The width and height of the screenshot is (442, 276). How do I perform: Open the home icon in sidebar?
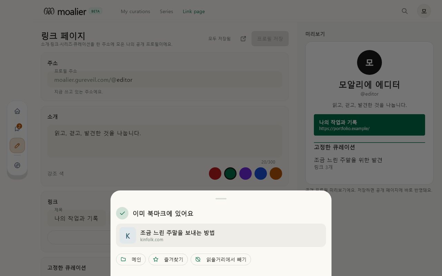click(17, 111)
